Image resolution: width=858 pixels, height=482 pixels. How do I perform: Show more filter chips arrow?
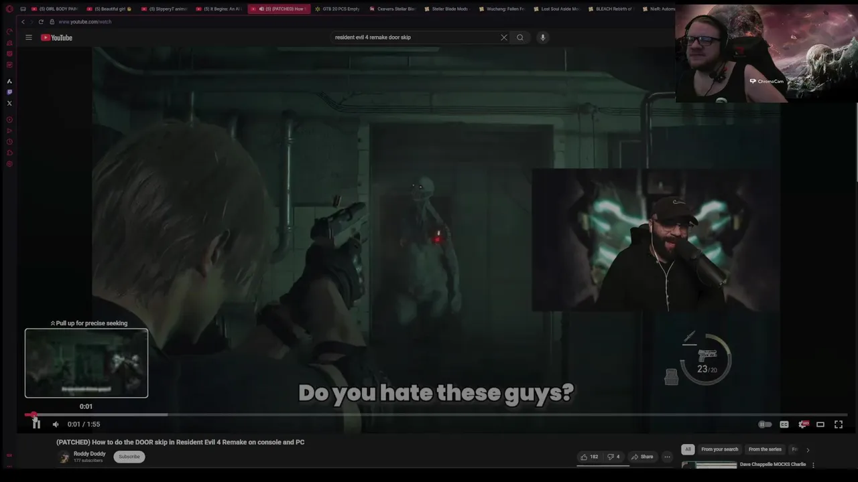tap(808, 450)
